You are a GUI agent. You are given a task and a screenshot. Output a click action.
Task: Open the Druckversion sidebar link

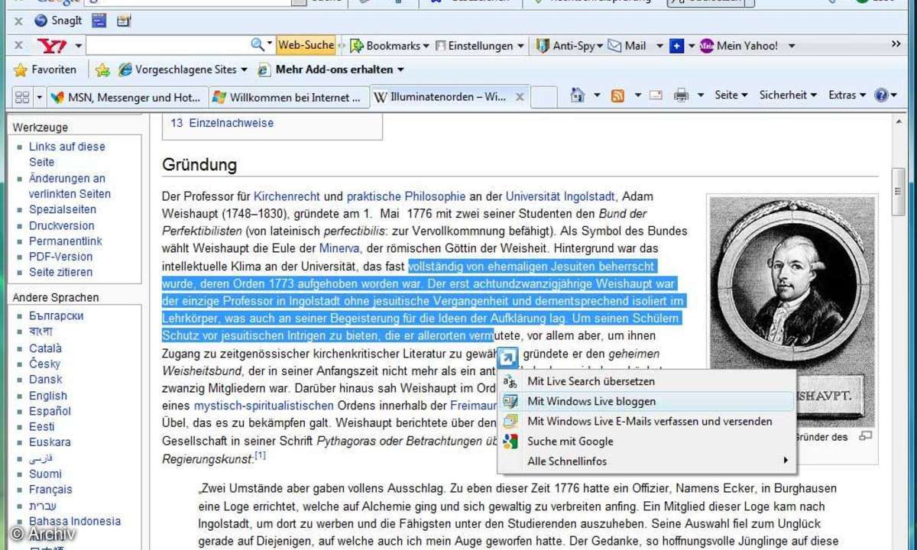[62, 225]
